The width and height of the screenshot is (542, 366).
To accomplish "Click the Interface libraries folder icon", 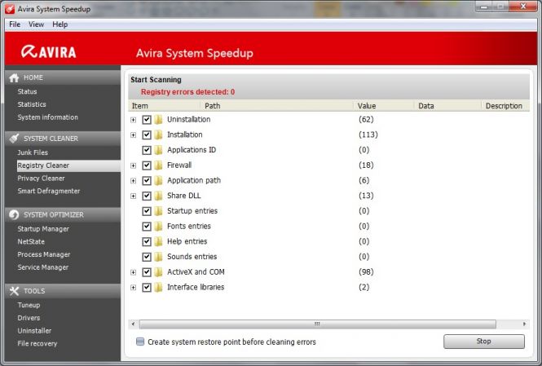I will 158,287.
